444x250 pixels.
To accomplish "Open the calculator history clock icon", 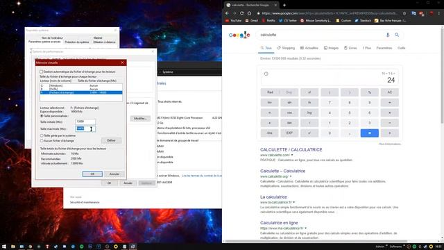I will pos(266,74).
